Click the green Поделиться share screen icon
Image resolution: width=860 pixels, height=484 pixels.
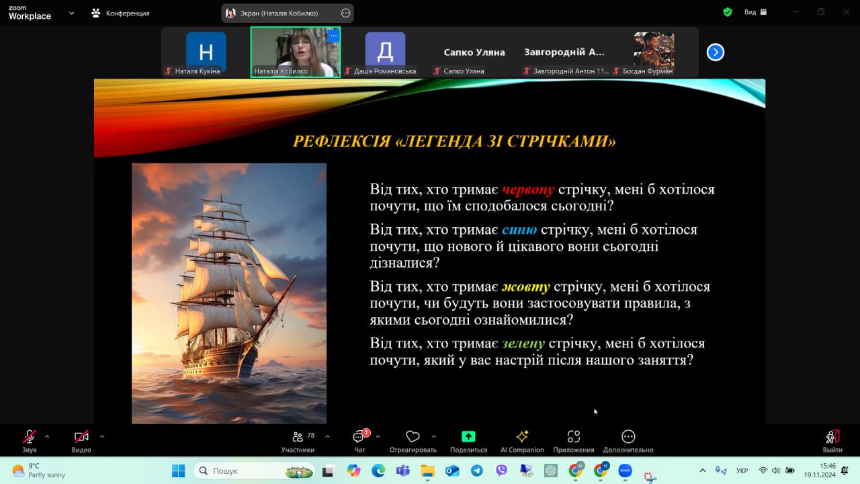pos(468,437)
